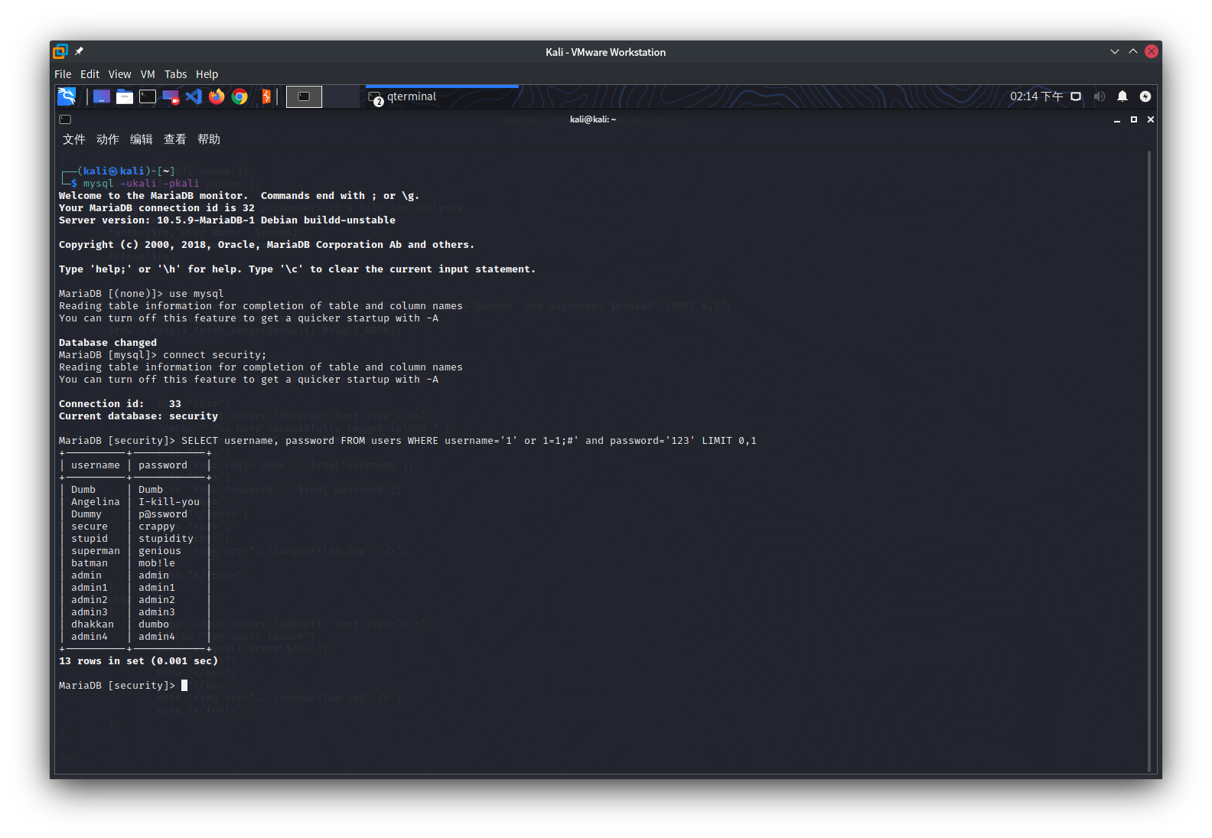Toggle the pin icon in VMware titlebar
Image resolution: width=1212 pixels, height=838 pixels.
click(x=79, y=51)
